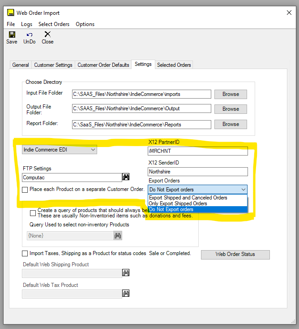This screenshot has height=329, width=299.
Task: Click the Default Web Shipping Product field
Action: click(x=72, y=273)
